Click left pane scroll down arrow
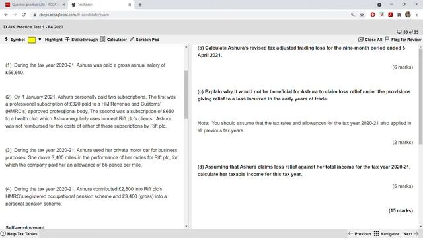 (x=186, y=226)
